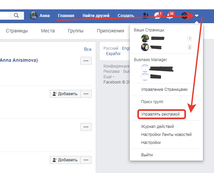214x173 pixels.
Task: Open more options beside Anna Anisimova
Action: point(86,61)
